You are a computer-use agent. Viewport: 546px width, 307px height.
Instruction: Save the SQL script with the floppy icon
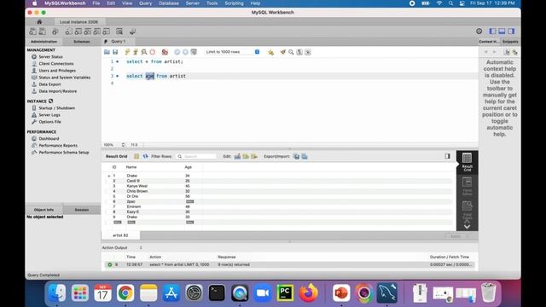pyautogui.click(x=115, y=52)
